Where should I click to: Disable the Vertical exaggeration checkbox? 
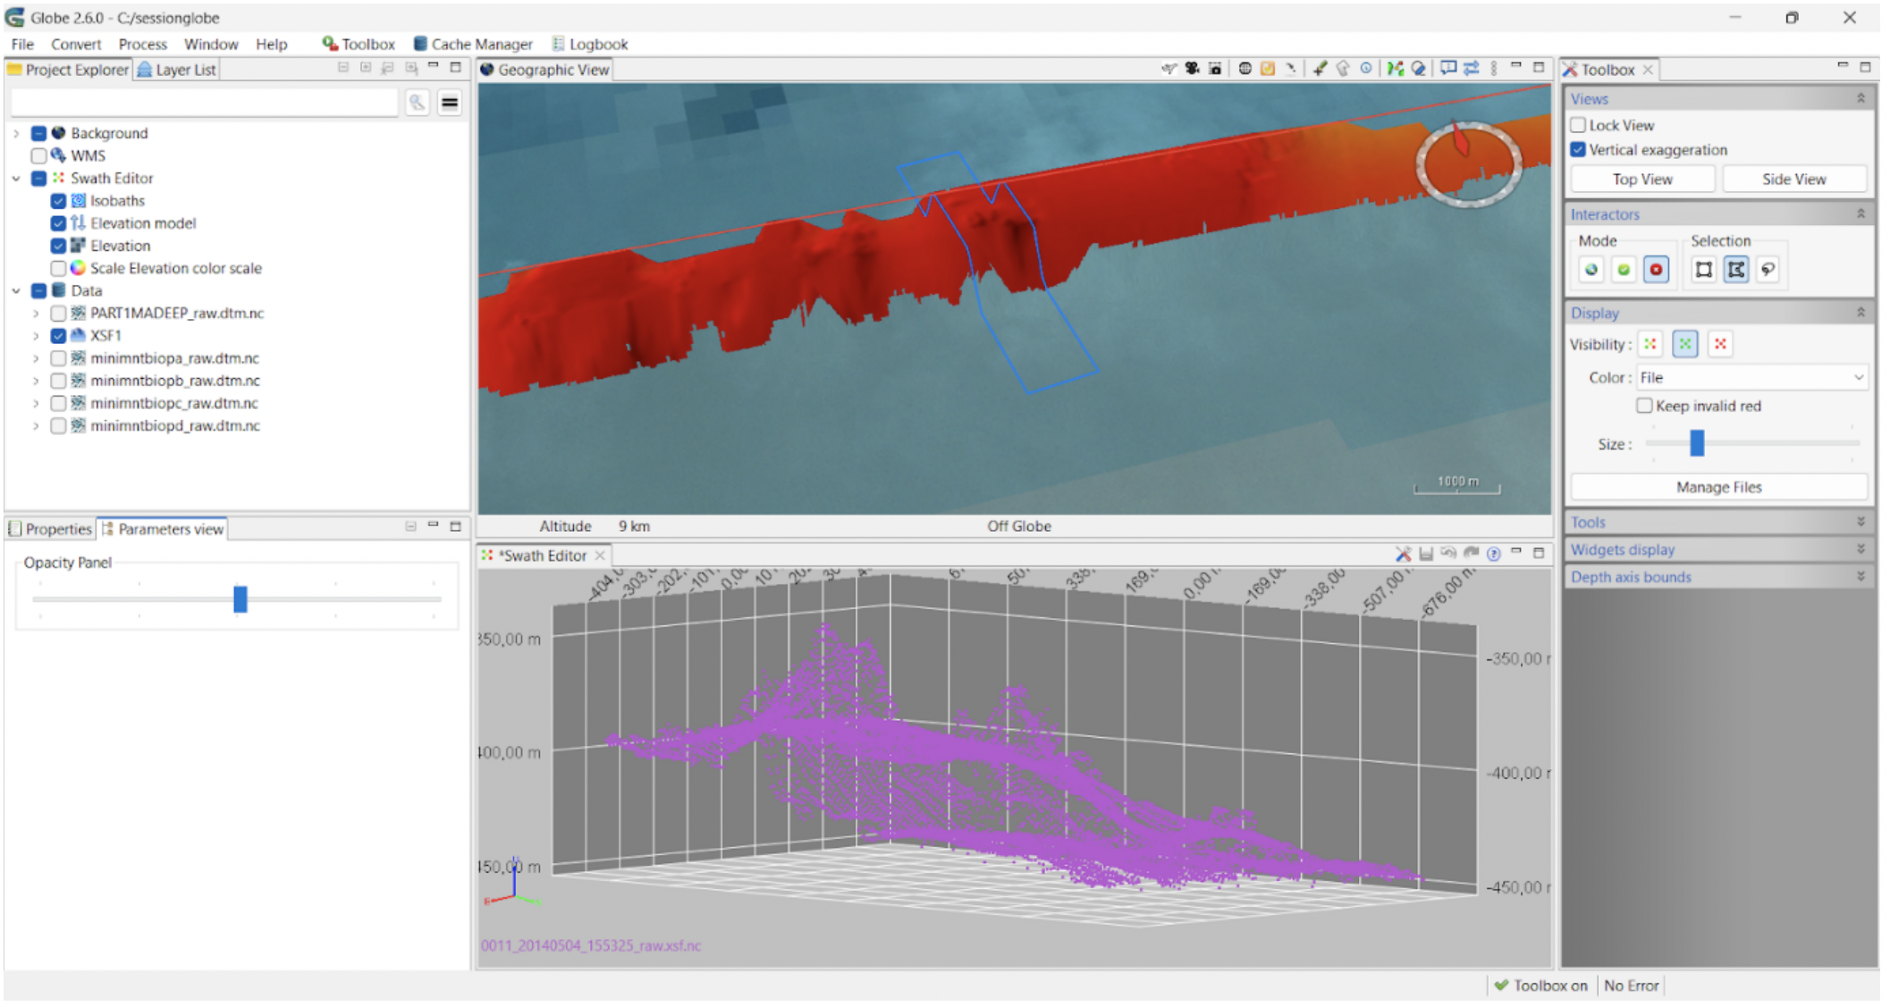1578,149
